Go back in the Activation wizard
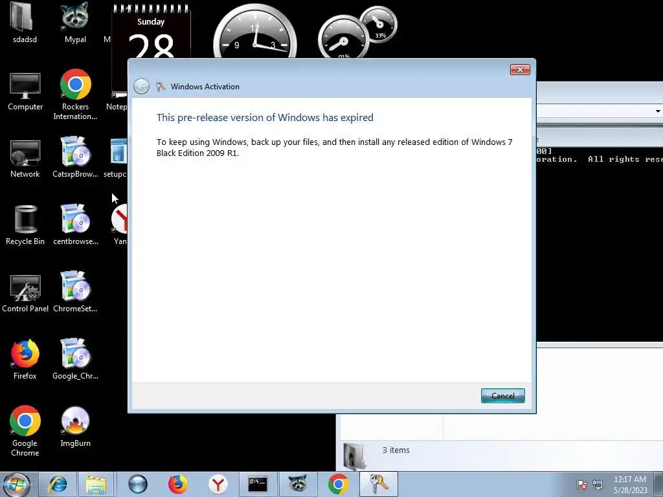Viewport: 663px width, 497px height. point(141,86)
